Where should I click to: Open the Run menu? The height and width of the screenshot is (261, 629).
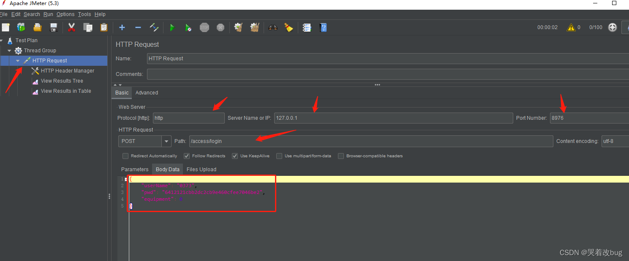(x=48, y=14)
